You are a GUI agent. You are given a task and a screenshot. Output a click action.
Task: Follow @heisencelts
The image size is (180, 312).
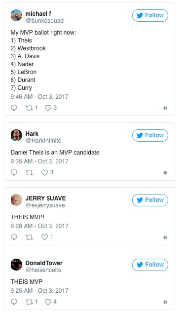tap(150, 265)
